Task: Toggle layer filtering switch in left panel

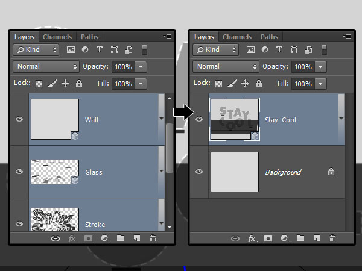Action: [145, 50]
